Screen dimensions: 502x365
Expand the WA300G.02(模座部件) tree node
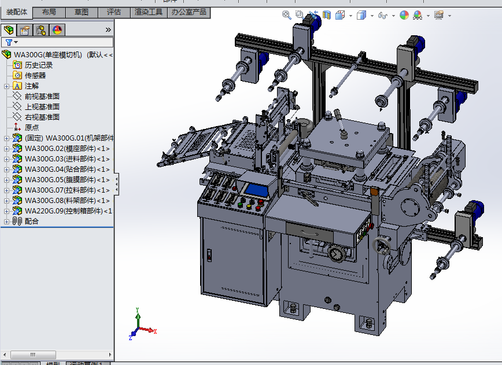[7, 149]
